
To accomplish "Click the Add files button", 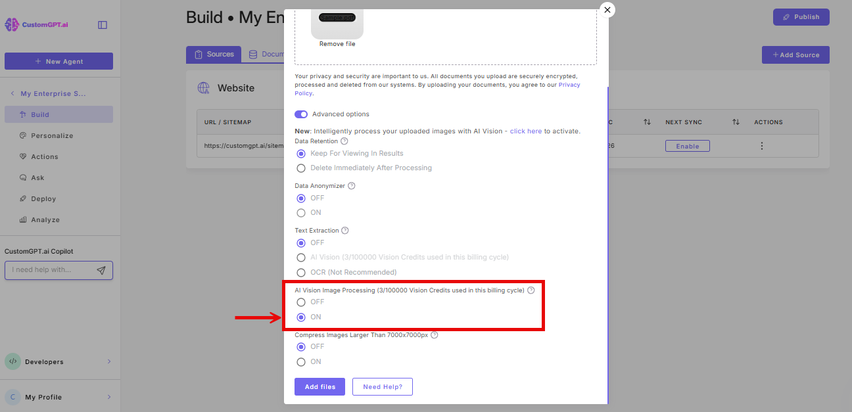I will pos(320,387).
